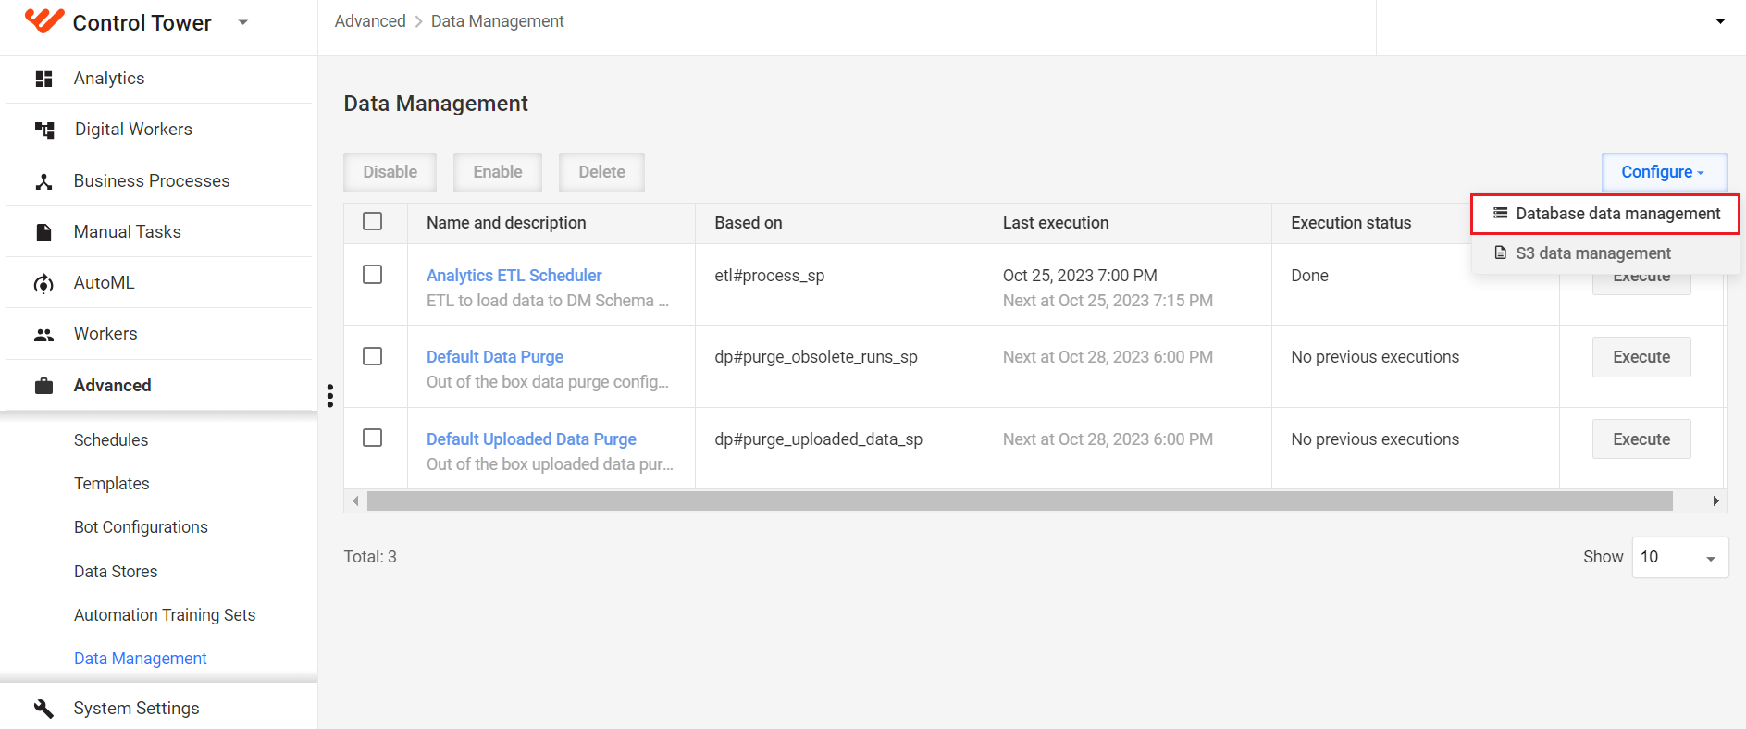Open Bot Configurations submenu item

[141, 527]
